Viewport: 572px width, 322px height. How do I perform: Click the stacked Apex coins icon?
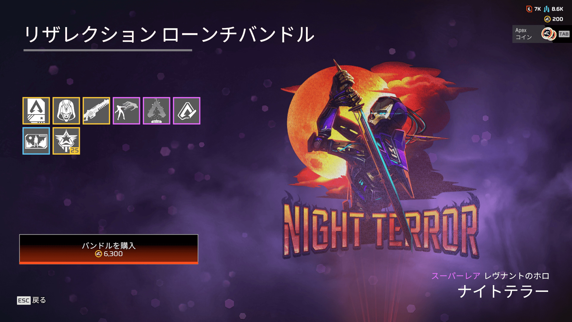pos(549,34)
